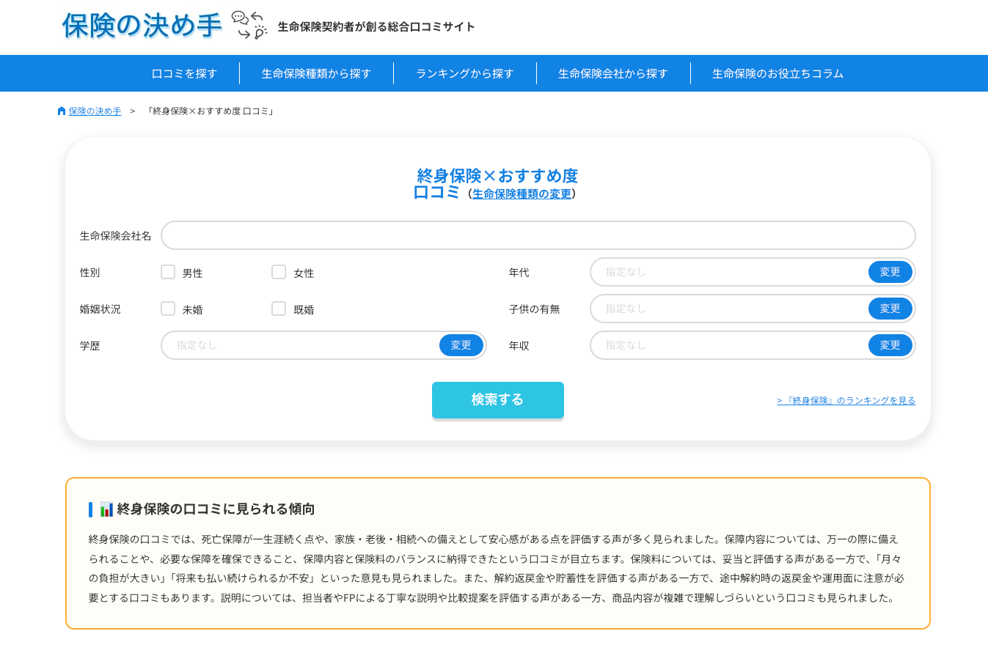988x664 pixels.
Task: Open 生命保険種類から探す menu item
Action: pyautogui.click(x=316, y=73)
